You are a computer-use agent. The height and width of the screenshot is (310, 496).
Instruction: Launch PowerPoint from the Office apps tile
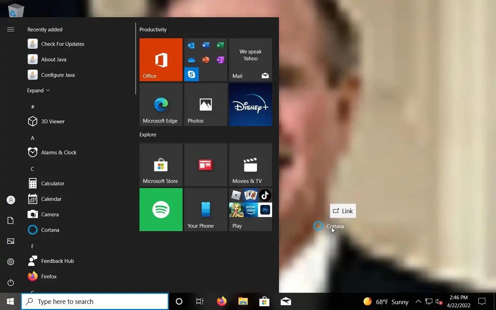pos(206,60)
